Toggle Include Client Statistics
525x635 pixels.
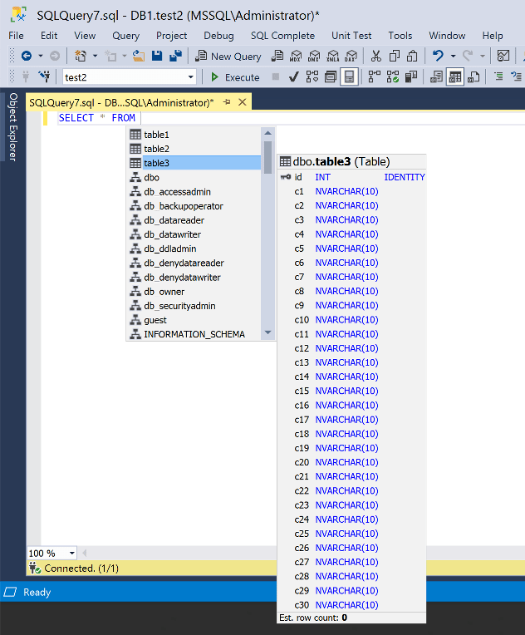click(411, 76)
